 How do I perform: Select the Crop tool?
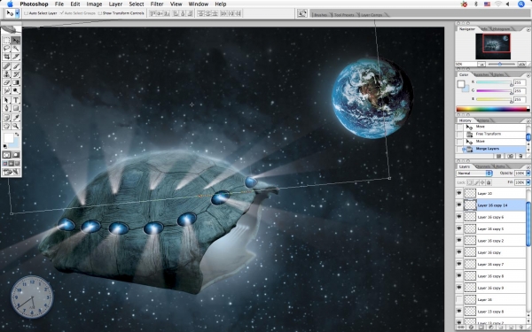point(6,57)
